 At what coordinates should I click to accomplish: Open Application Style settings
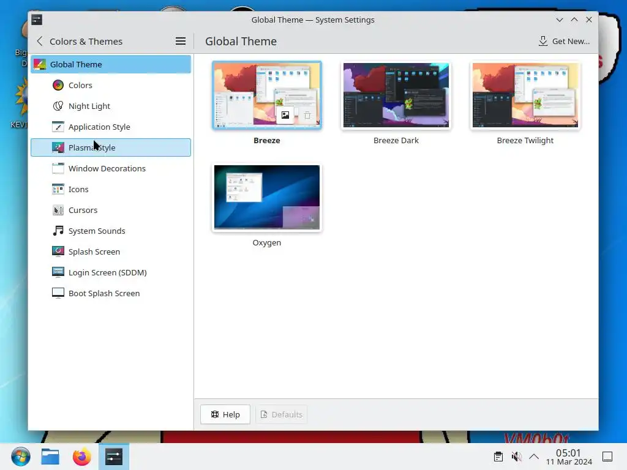111,127
